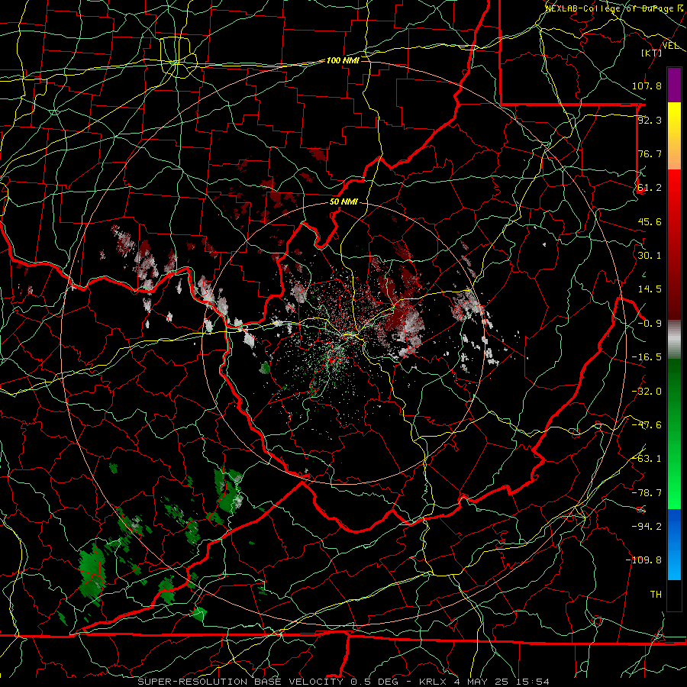687x687 pixels.
Task: Click the VEL legend title
Action: 671,46
